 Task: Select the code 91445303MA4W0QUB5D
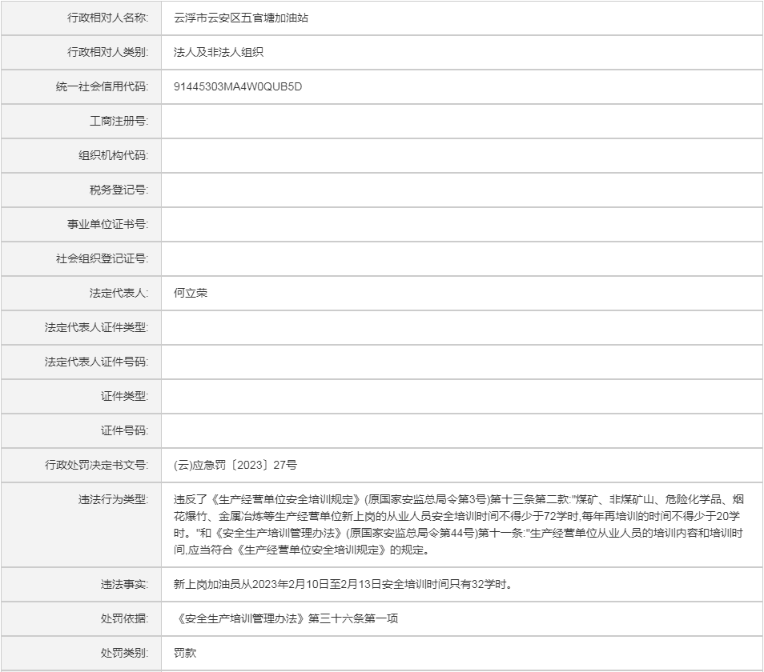coord(238,86)
